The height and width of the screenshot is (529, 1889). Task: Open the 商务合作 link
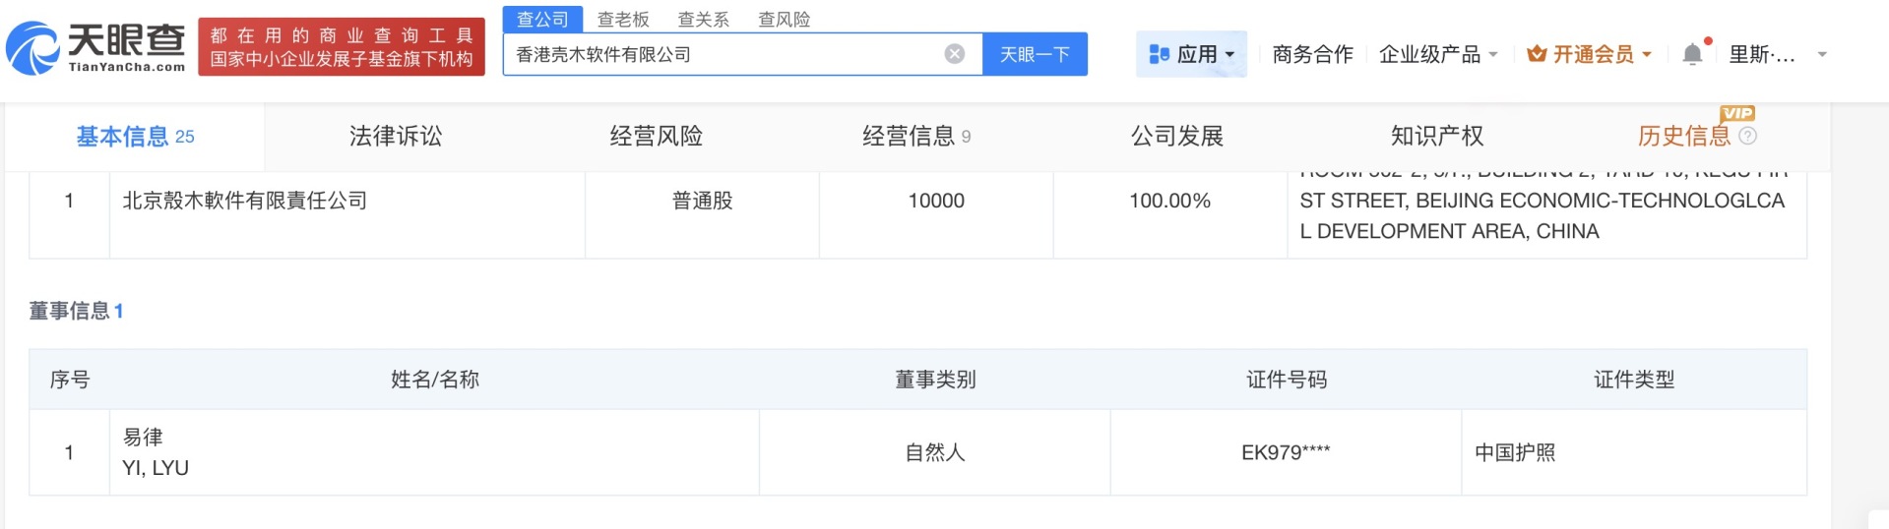(1312, 54)
